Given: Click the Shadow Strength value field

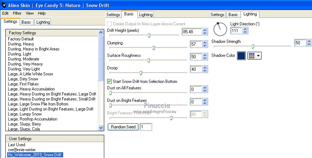Looking at the screenshot, I should 300,43.
